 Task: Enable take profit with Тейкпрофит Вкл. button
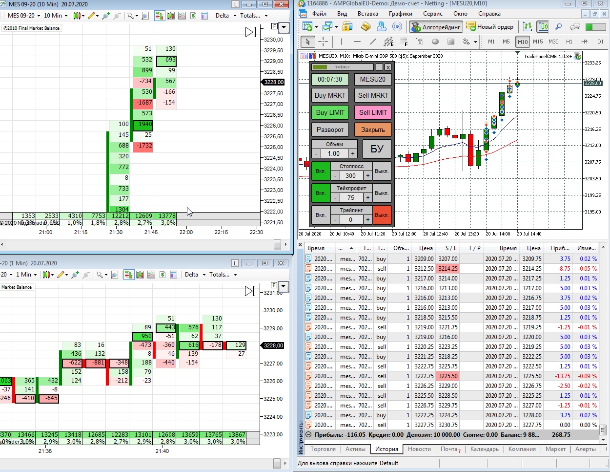click(321, 193)
